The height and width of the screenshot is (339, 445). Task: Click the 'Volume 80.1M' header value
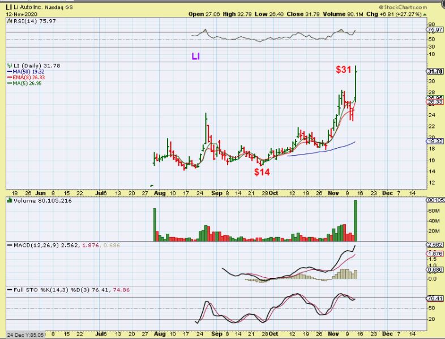pyautogui.click(x=343, y=14)
